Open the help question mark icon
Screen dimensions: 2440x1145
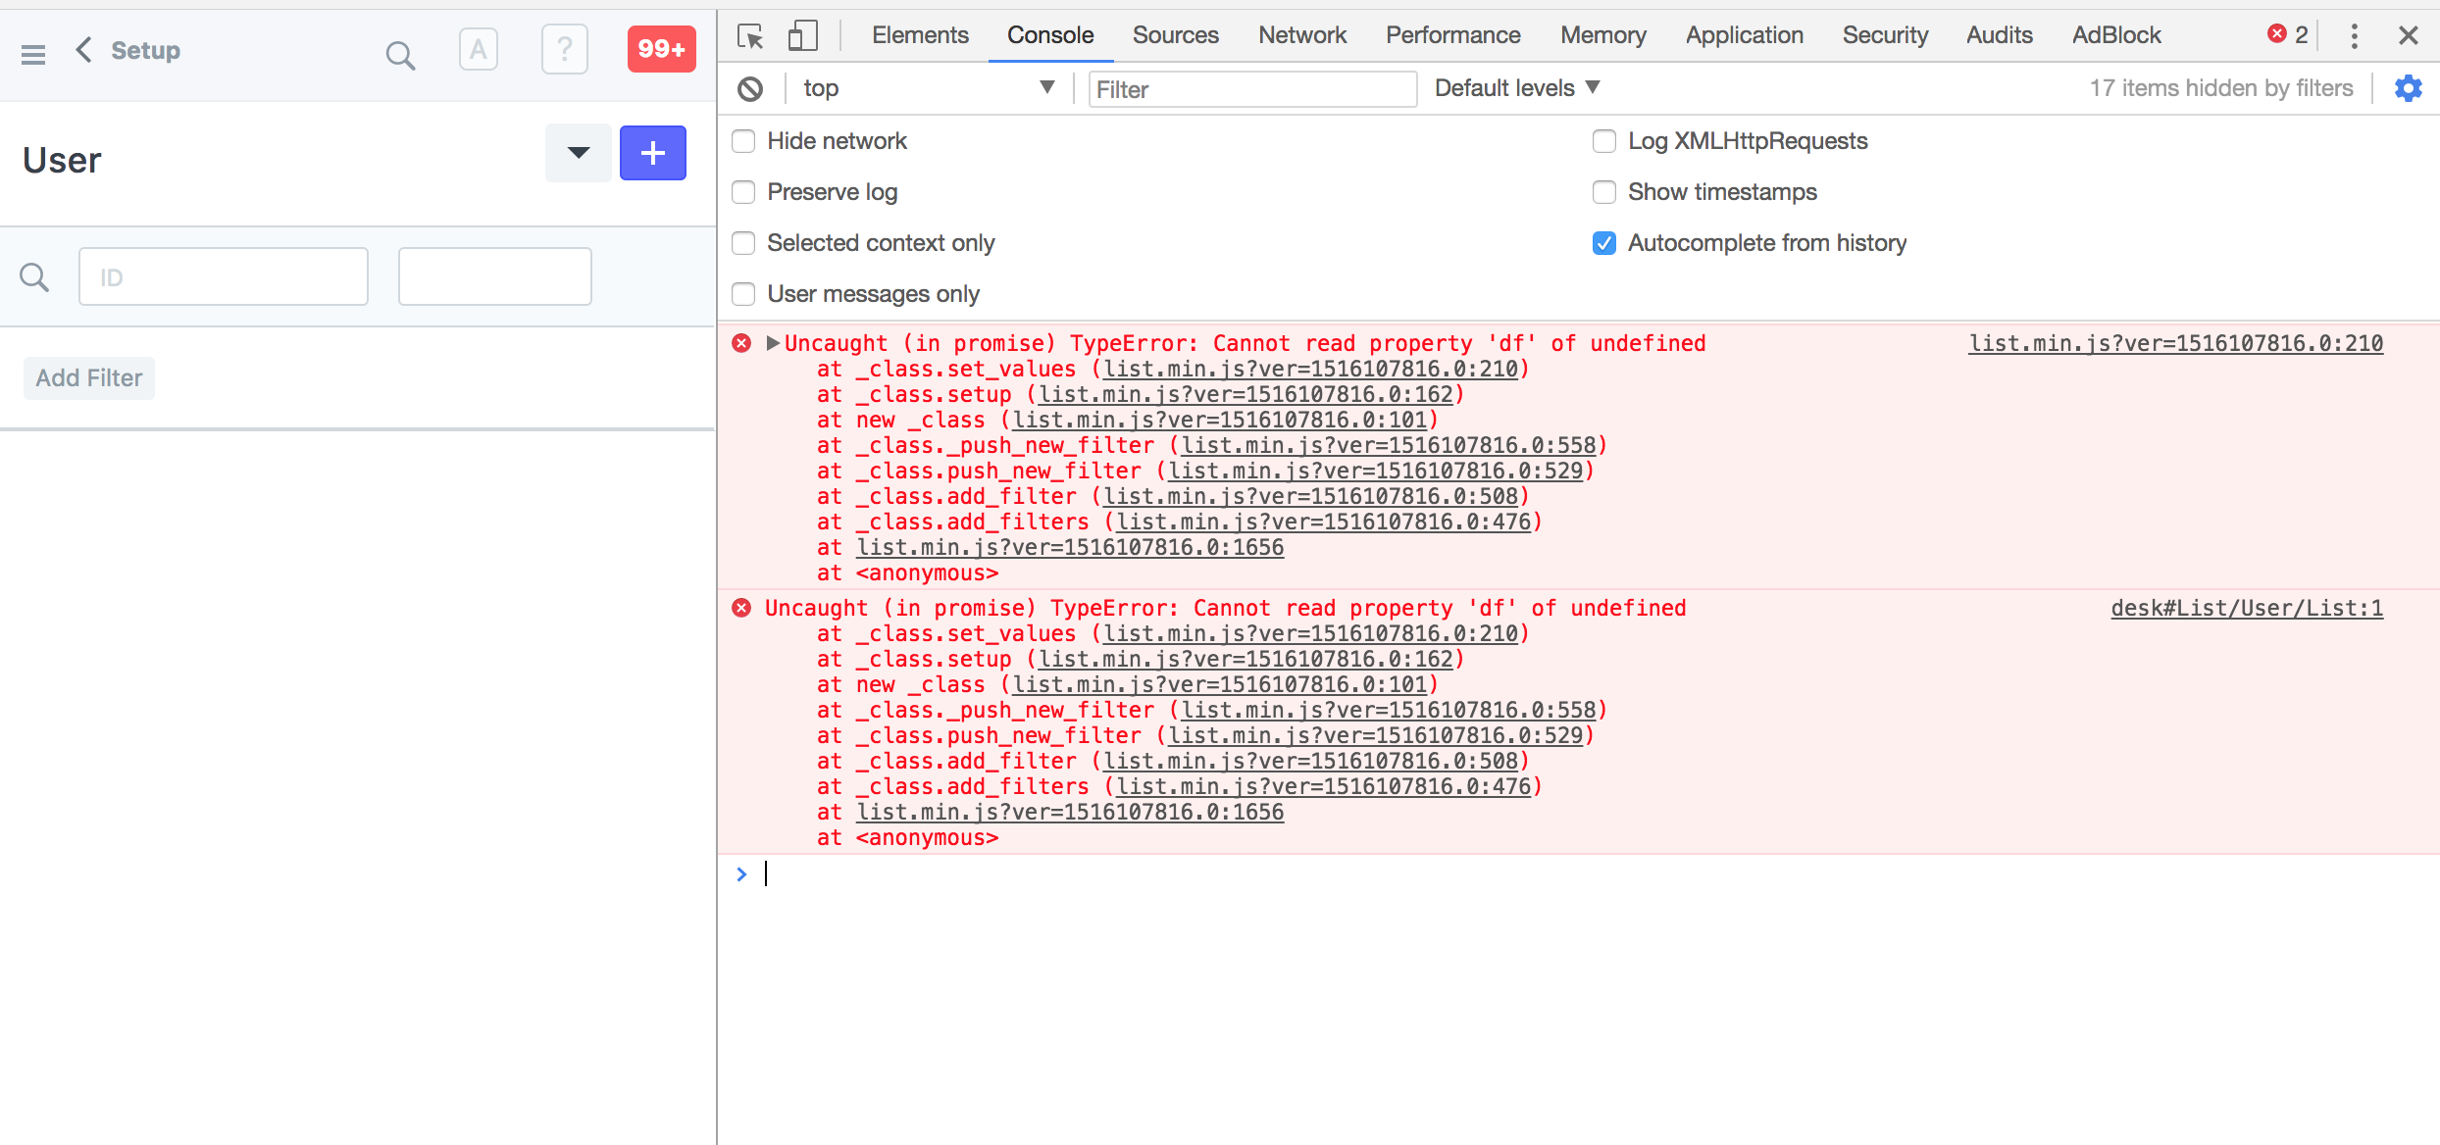coord(564,48)
